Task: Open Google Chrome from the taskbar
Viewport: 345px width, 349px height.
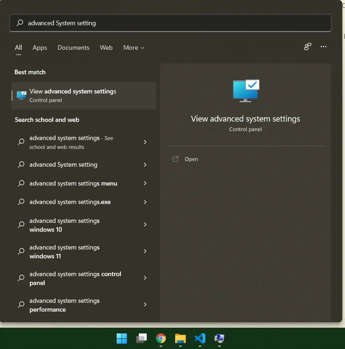Action: [x=161, y=338]
